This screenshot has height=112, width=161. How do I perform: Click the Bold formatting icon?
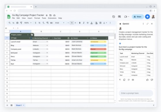coord(80,23)
